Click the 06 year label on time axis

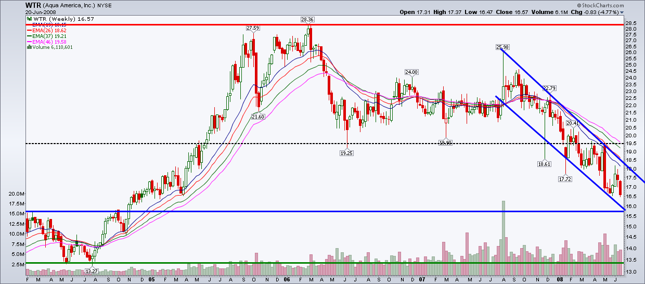click(286, 279)
